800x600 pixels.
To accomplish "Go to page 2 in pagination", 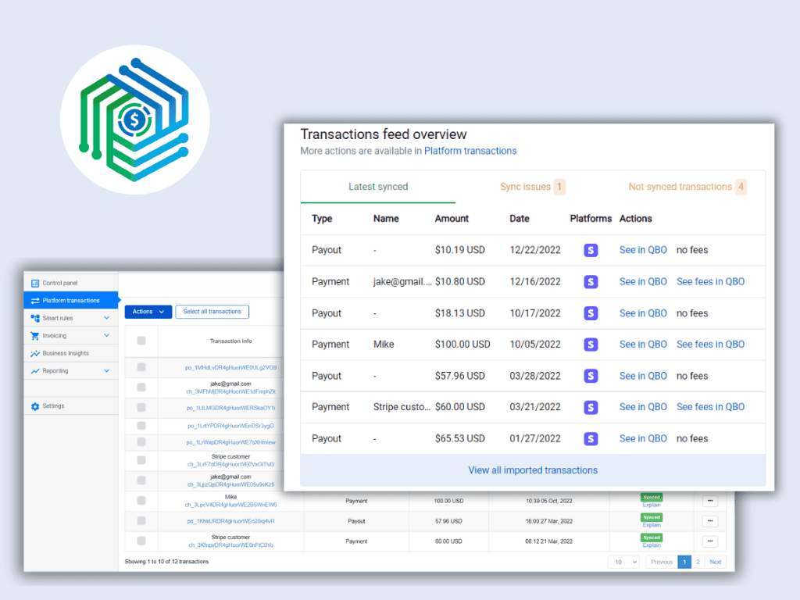I will (x=698, y=562).
